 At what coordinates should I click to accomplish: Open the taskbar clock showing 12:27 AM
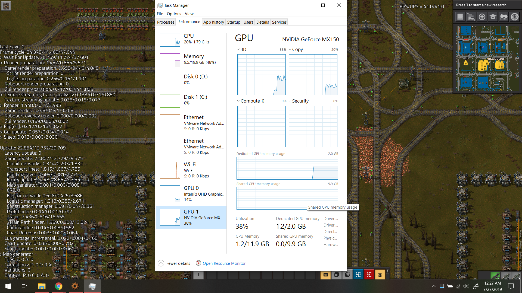click(x=492, y=286)
